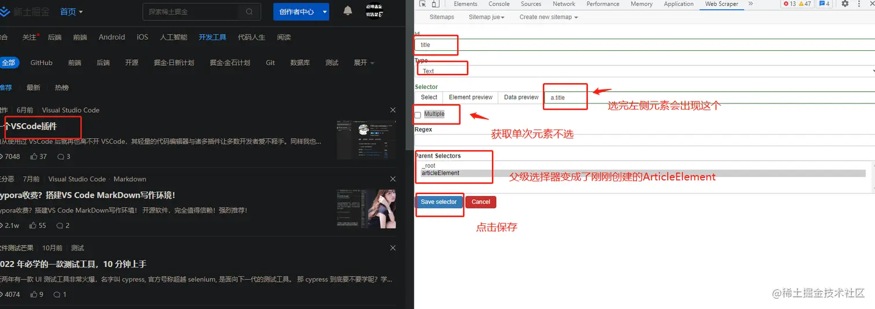The height and width of the screenshot is (309, 875).
Task: Click the red error count 13 badge
Action: pyautogui.click(x=789, y=4)
